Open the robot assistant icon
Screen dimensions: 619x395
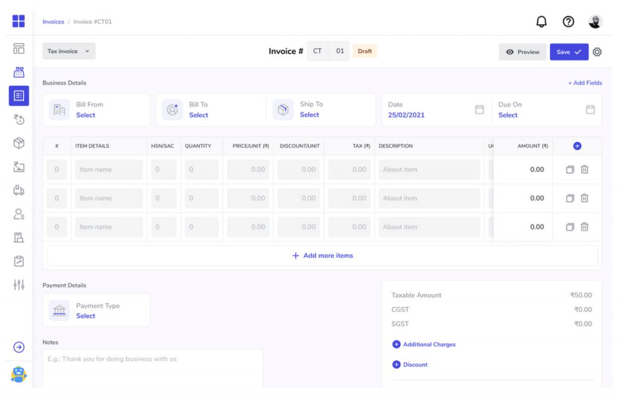click(x=19, y=374)
